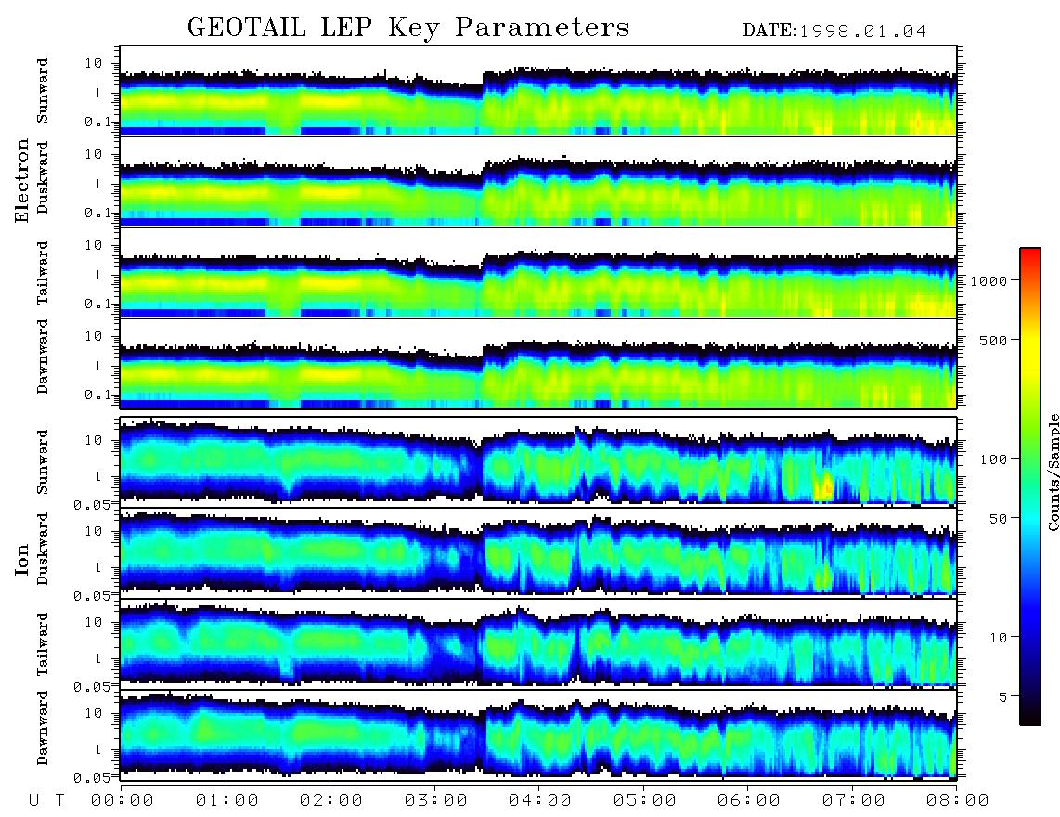The height and width of the screenshot is (817, 1060).
Task: Click the Tailward label of Electron group
Action: 43,273
